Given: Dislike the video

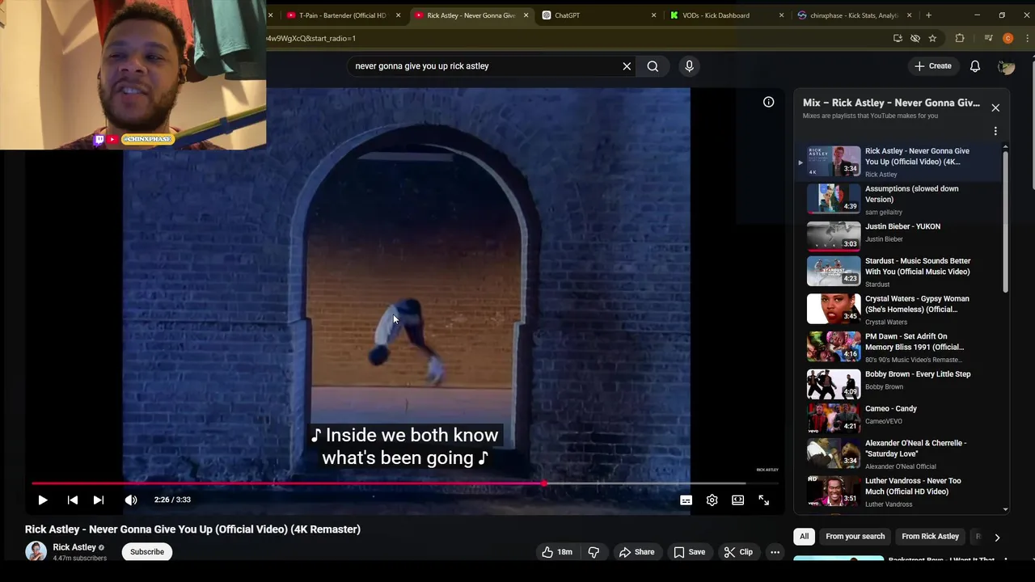Looking at the screenshot, I should click(594, 552).
